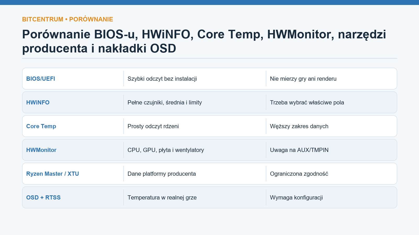Viewport: 419px width, 235px height.
Task: Click 'Prosty odczyt rdzeni' cell
Action: coord(153,126)
